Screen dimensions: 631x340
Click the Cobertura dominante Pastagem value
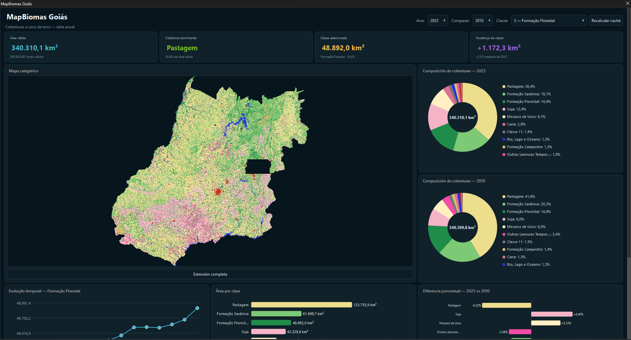[x=182, y=48]
